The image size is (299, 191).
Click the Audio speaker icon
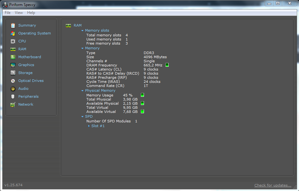[13, 89]
